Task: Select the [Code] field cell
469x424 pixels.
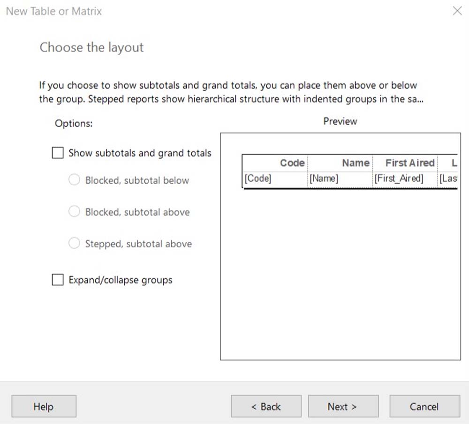Action: pyautogui.click(x=258, y=179)
